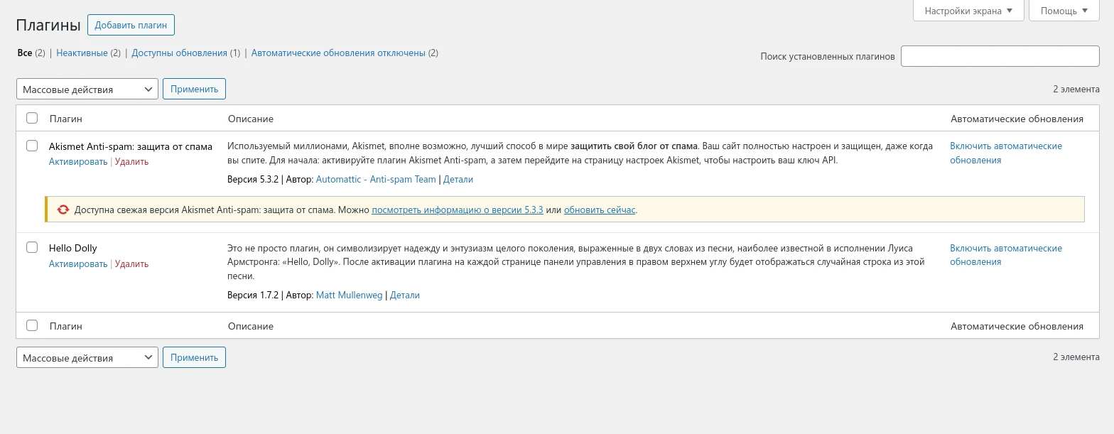Select all plugins with the header checkbox
1114x434 pixels.
(x=32, y=118)
